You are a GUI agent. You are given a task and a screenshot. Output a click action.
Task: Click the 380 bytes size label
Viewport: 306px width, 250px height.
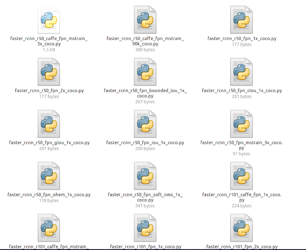click(x=145, y=50)
